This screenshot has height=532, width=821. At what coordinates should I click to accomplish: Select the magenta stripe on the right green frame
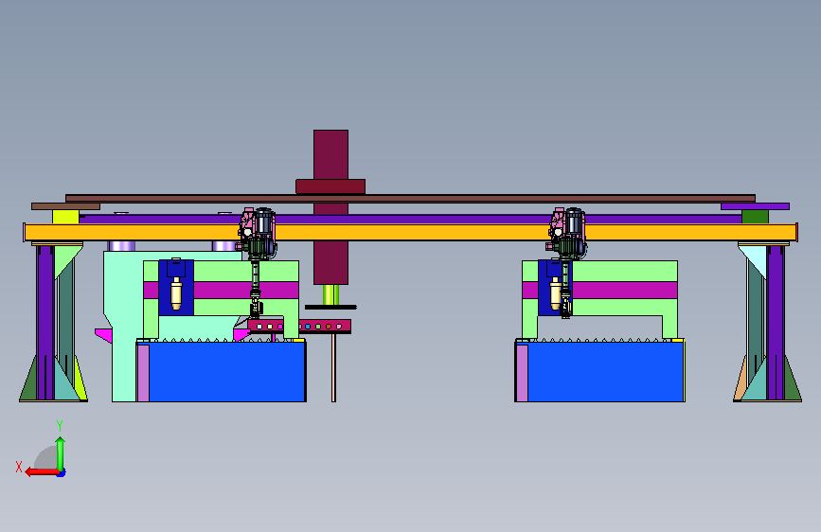pos(625,290)
